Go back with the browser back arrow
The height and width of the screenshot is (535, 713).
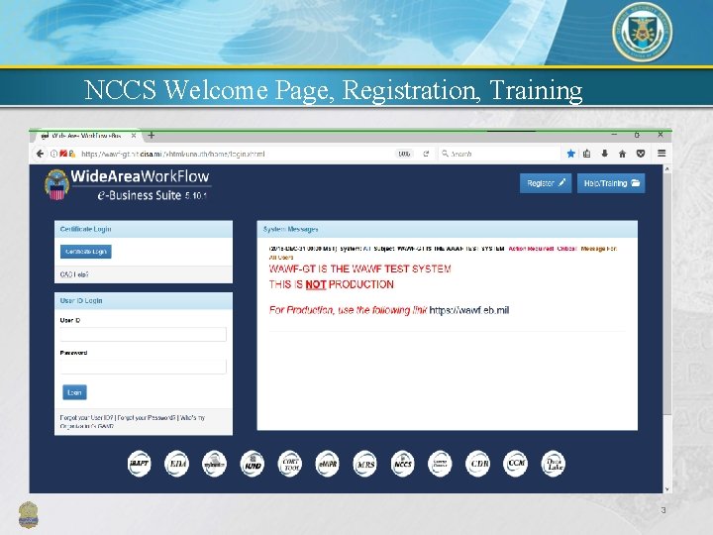click(40, 154)
